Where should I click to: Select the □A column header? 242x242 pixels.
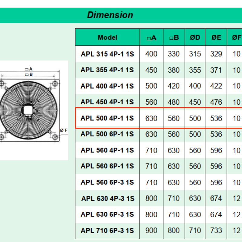pyautogui.click(x=152, y=38)
